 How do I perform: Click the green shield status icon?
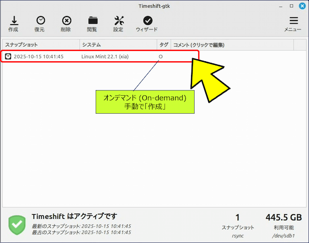(x=17, y=224)
